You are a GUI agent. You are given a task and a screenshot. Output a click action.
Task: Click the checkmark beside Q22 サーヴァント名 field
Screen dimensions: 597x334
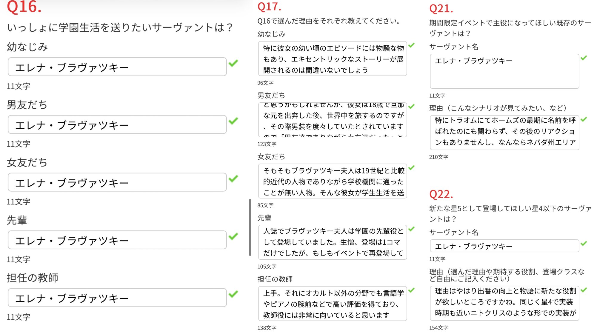click(x=584, y=244)
